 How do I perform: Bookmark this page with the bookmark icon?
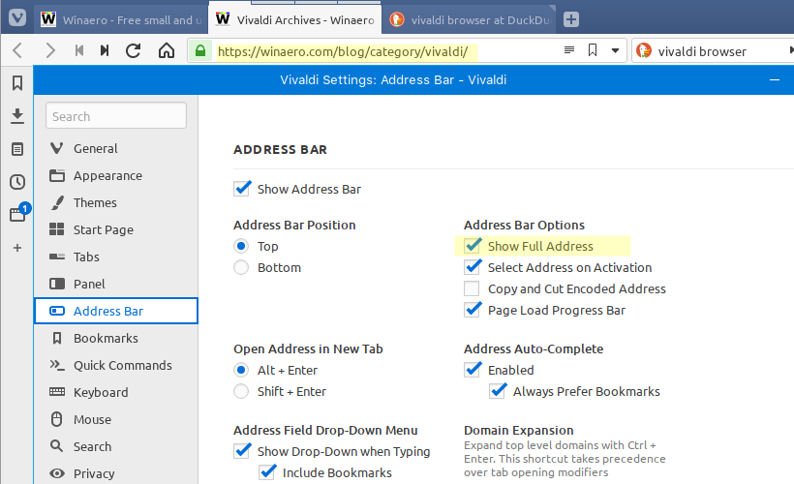point(593,49)
